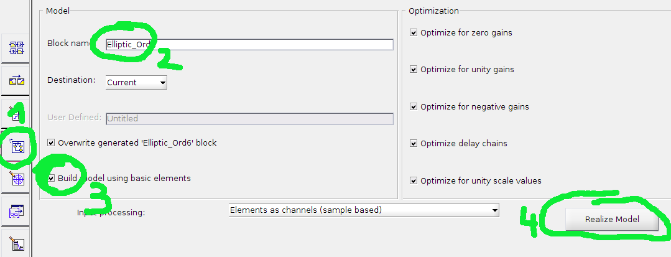Viewport: 671px width, 257px height.
Task: Click the Realize Model button
Action: [612, 220]
